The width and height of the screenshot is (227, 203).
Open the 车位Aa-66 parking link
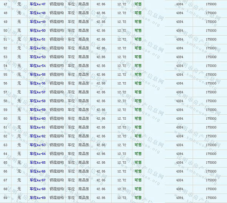37,171
